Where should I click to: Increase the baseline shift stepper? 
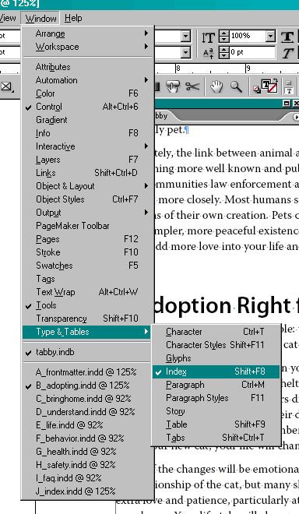[x=224, y=50]
